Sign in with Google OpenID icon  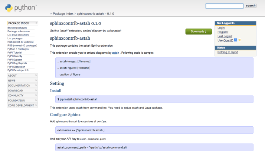[x=235, y=40]
